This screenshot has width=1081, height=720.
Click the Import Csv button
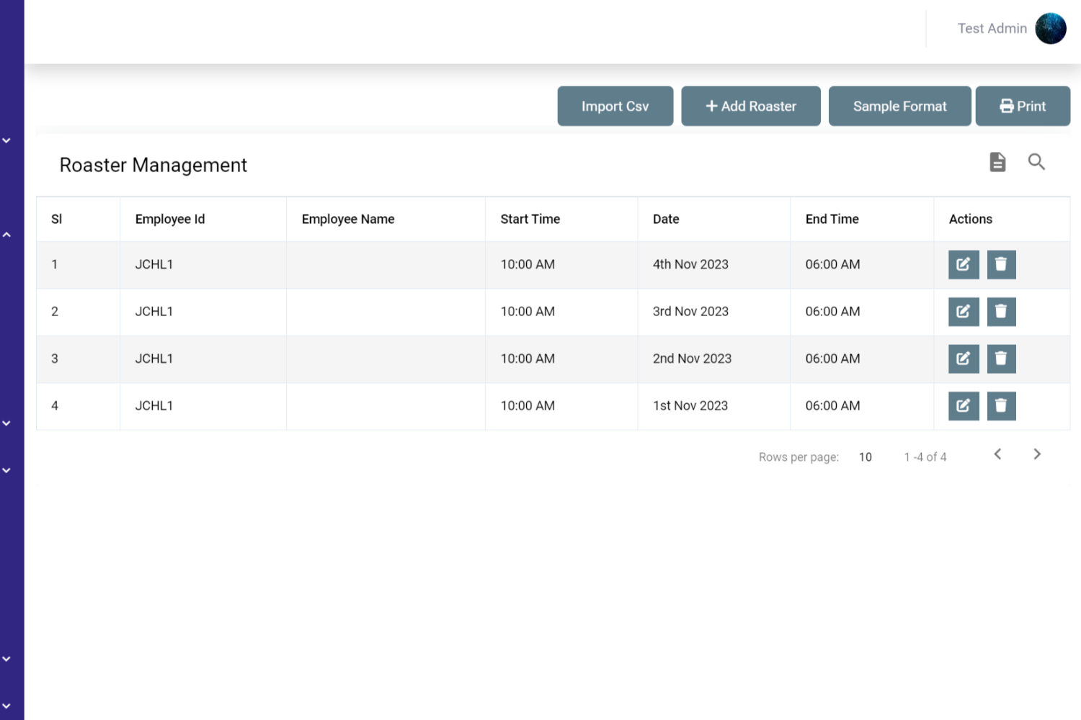(x=615, y=106)
